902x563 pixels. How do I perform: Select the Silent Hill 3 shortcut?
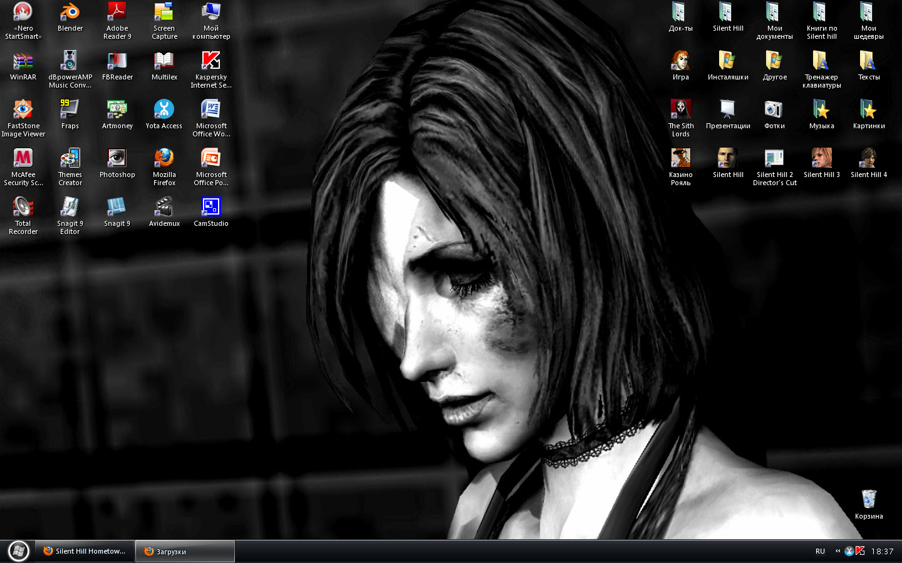click(821, 159)
